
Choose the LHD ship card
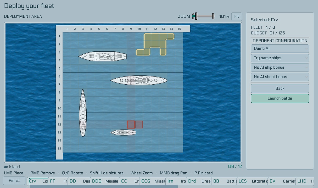tap(305, 181)
